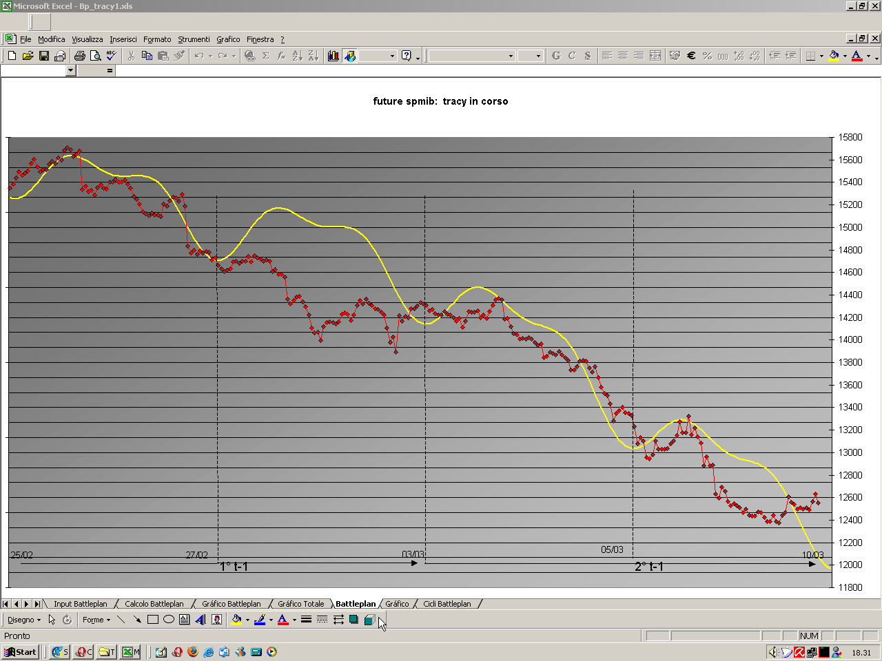Viewport: 882px width, 661px height.
Task: Click the Cut scissors icon
Action: (131, 56)
